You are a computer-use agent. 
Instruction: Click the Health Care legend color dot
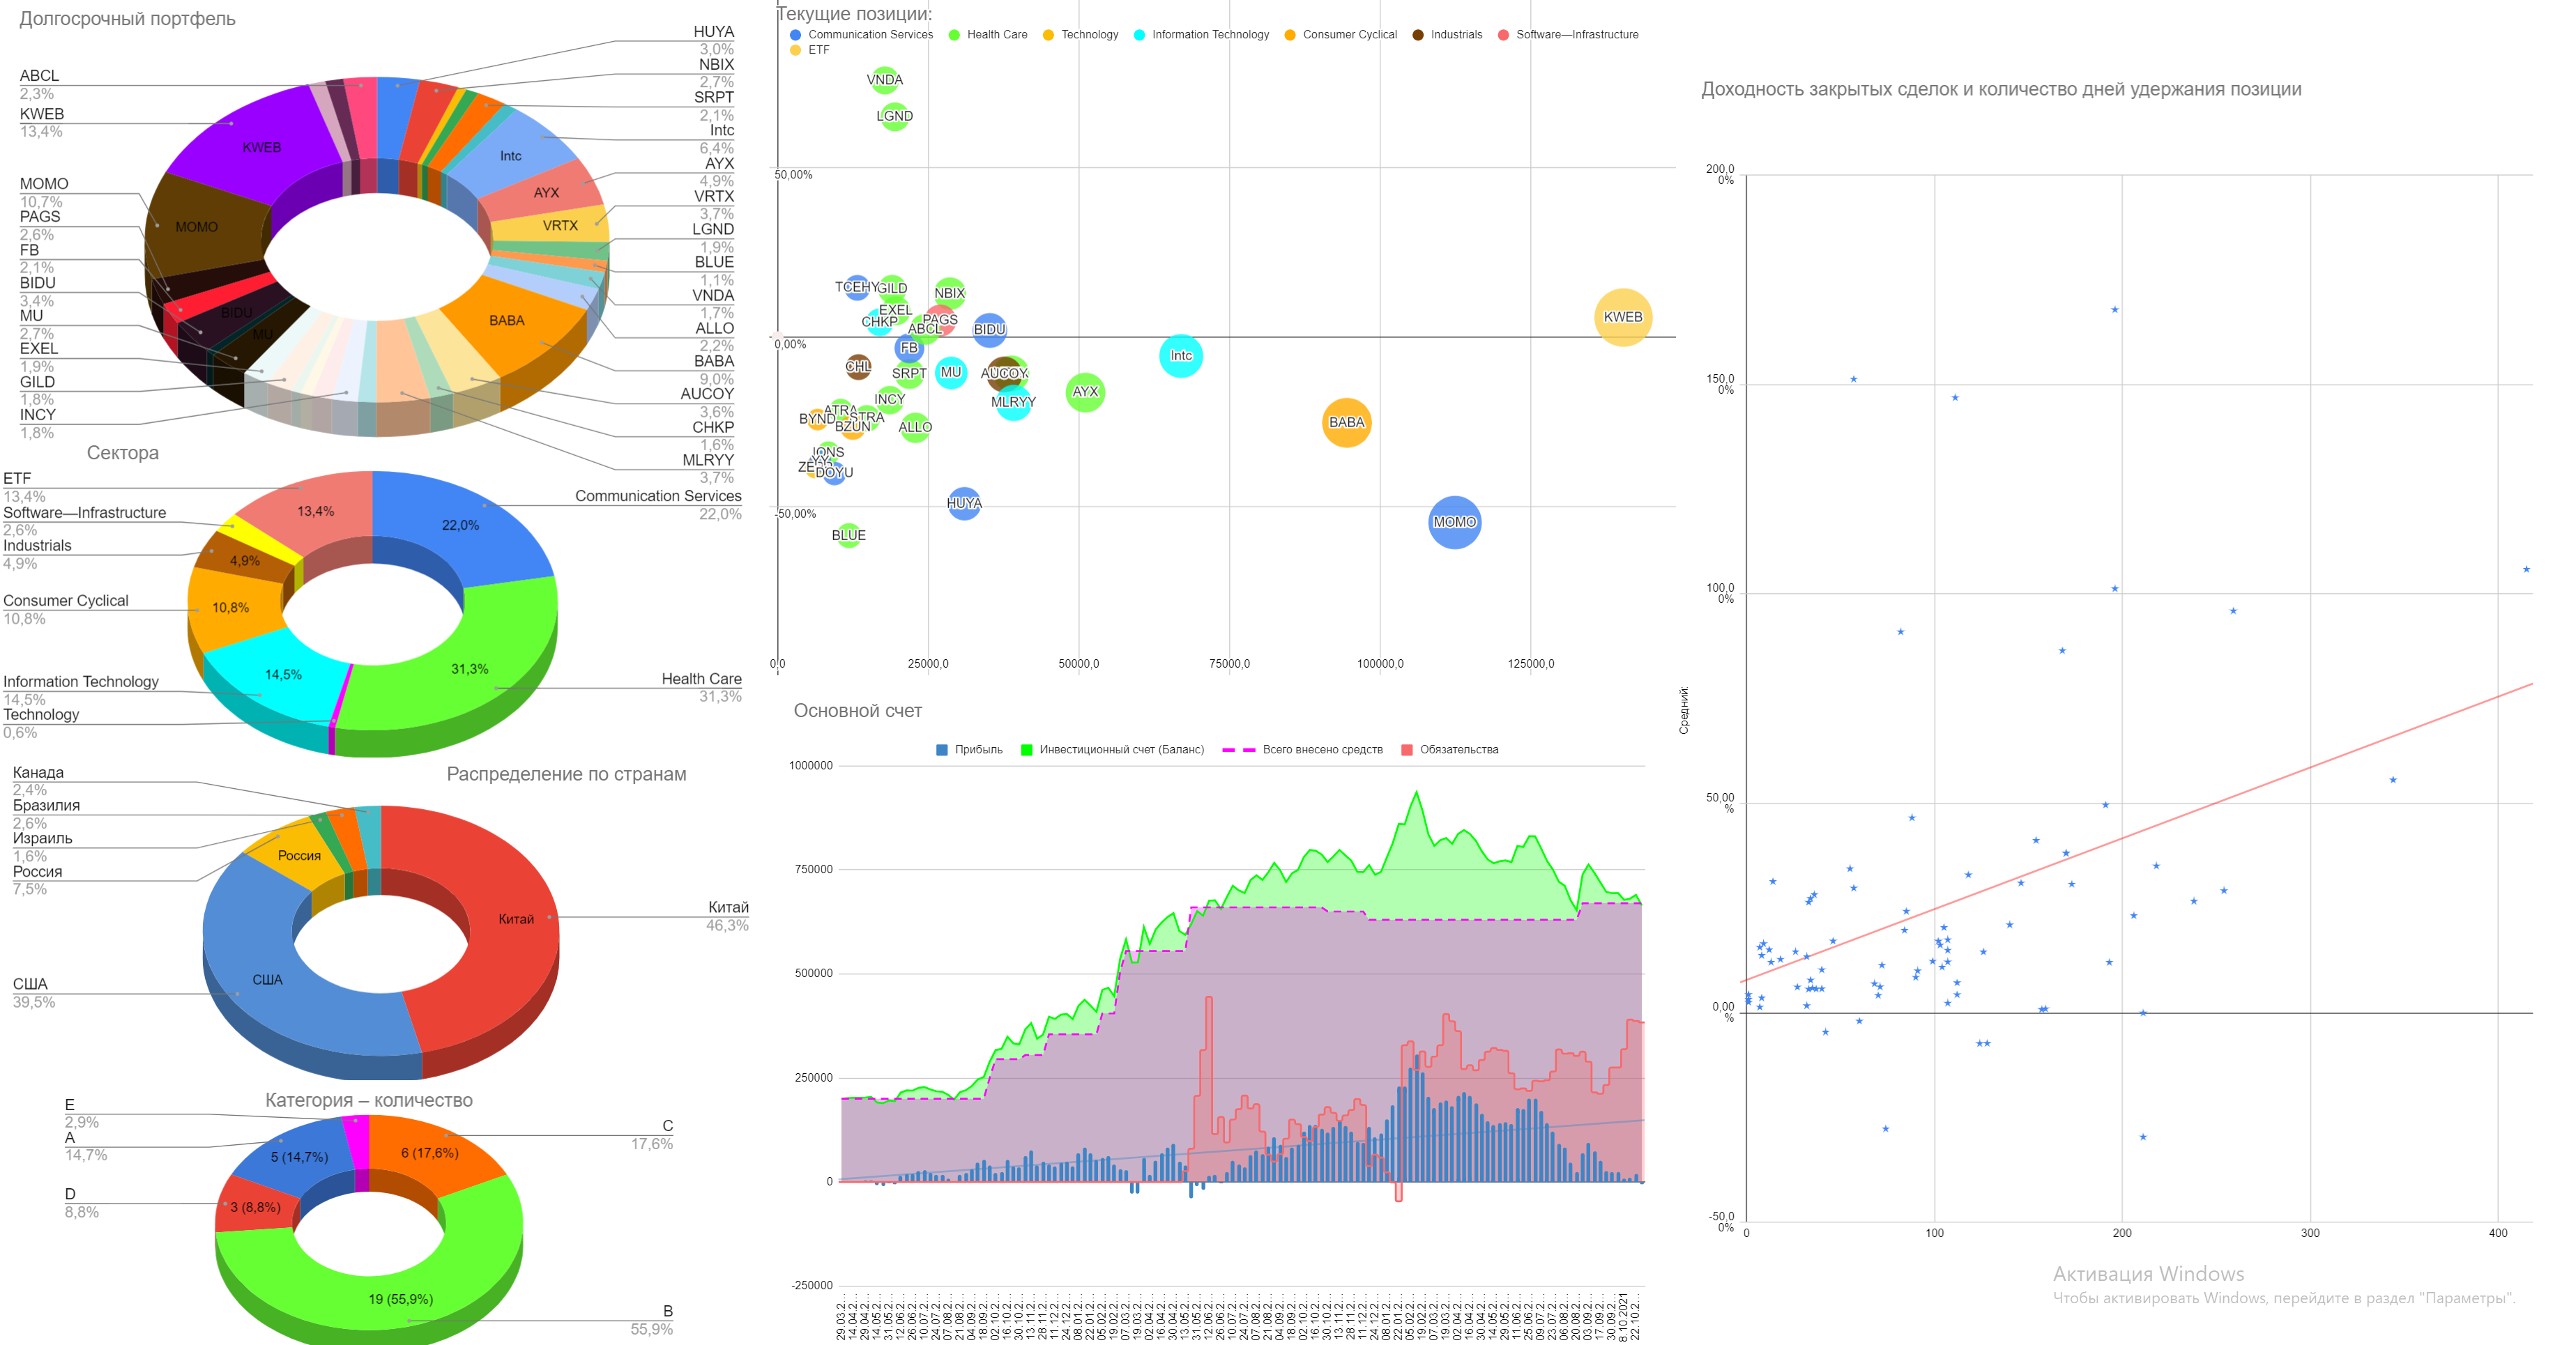click(x=955, y=35)
